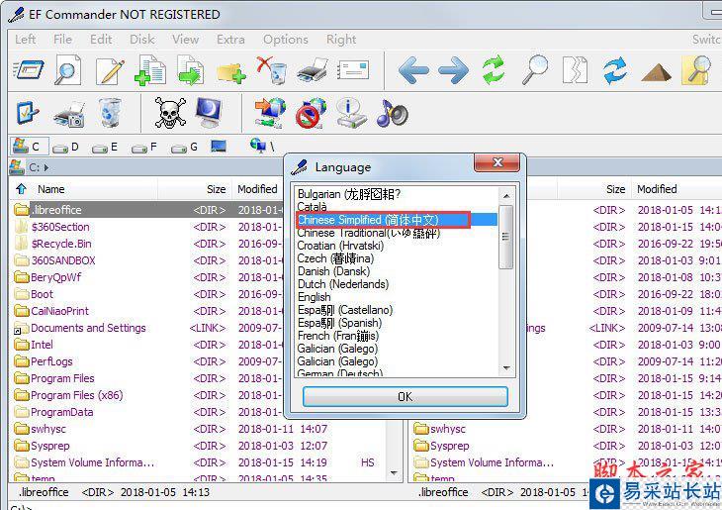Click the file search magnifier page icon
Image resolution: width=722 pixels, height=510 pixels.
67,70
